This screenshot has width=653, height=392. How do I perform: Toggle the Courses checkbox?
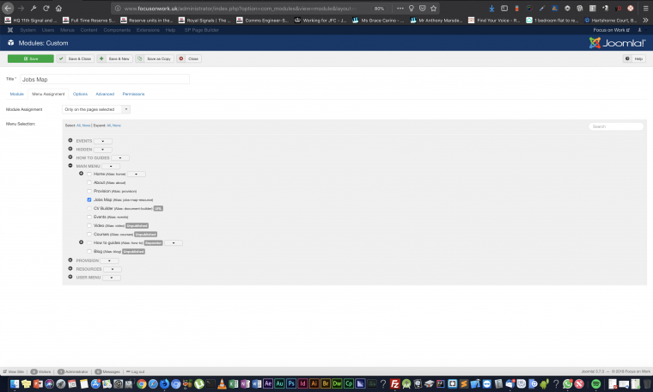pos(89,234)
